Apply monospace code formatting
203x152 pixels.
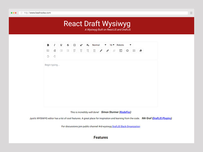[x=74, y=45]
